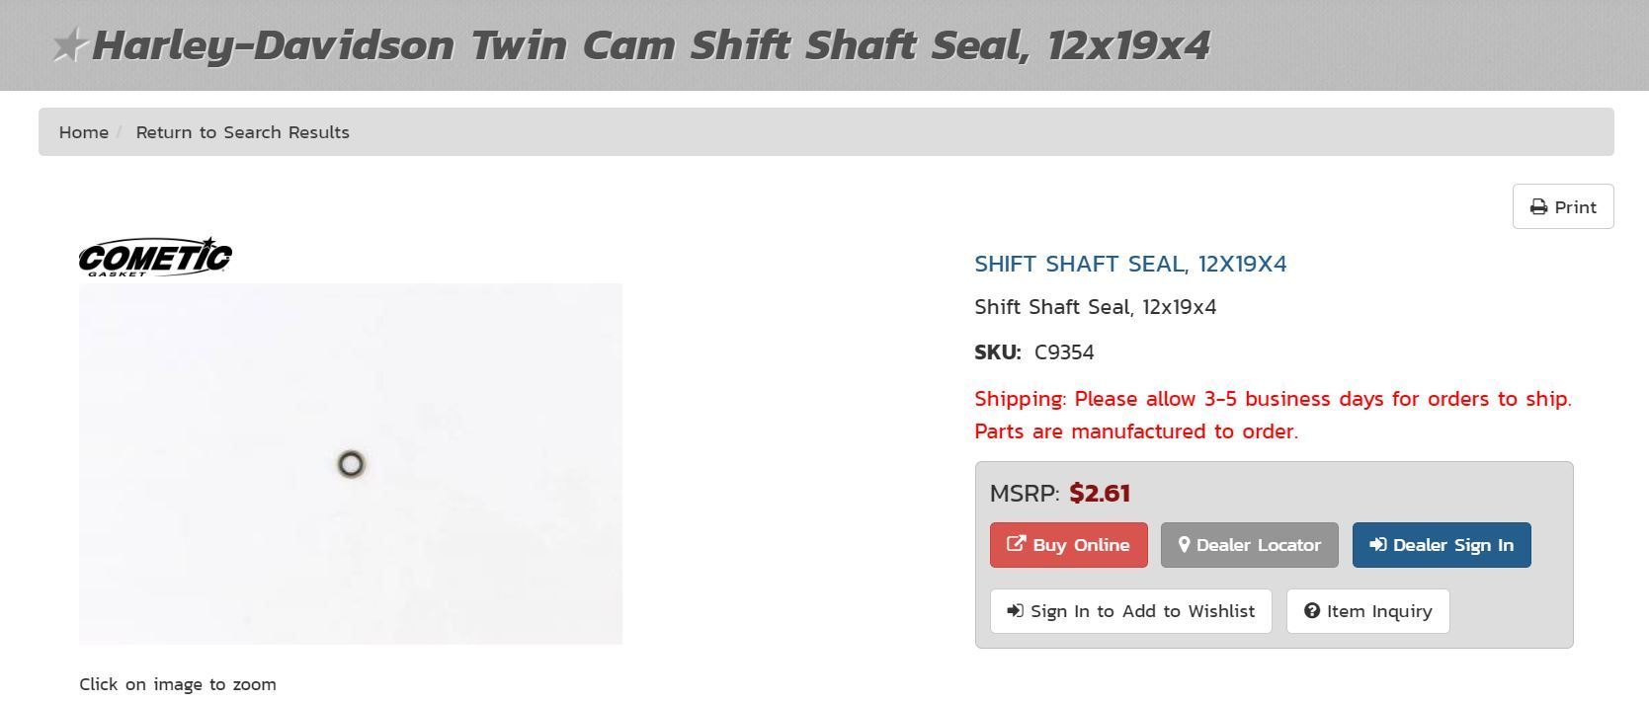Screen dimensions: 1649x703
Task: Zoom the shift shaft seal product image
Action: [351, 464]
